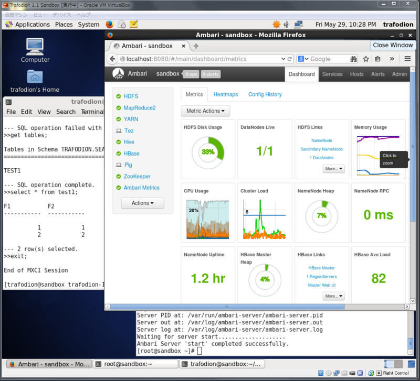Open the NameNode link
The width and height of the screenshot is (420, 381).
pos(322,140)
